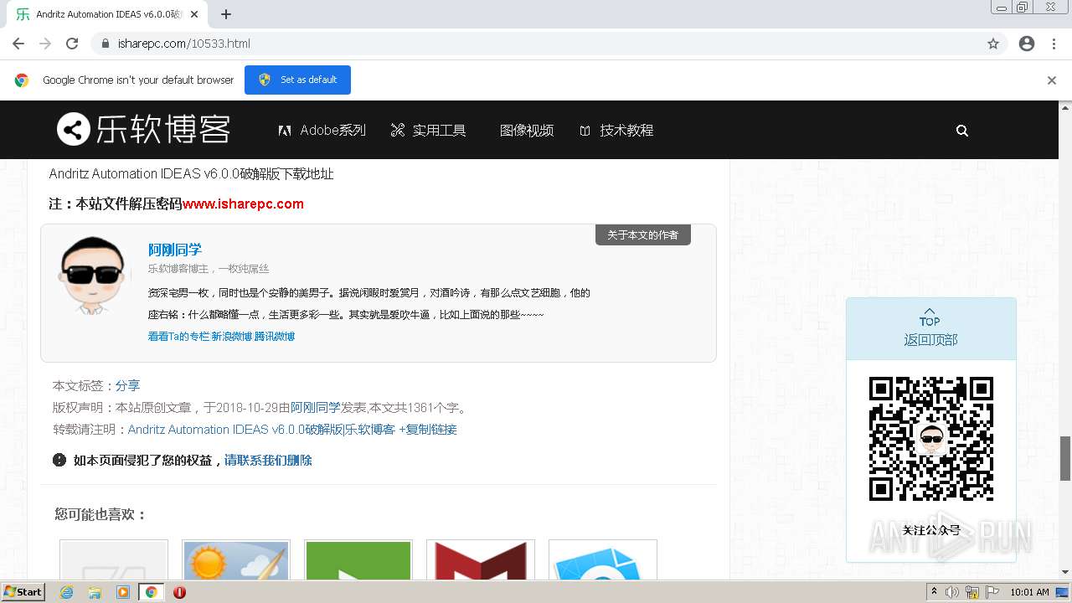
Task: Open the 新浪微博 link
Action: pyautogui.click(x=231, y=336)
